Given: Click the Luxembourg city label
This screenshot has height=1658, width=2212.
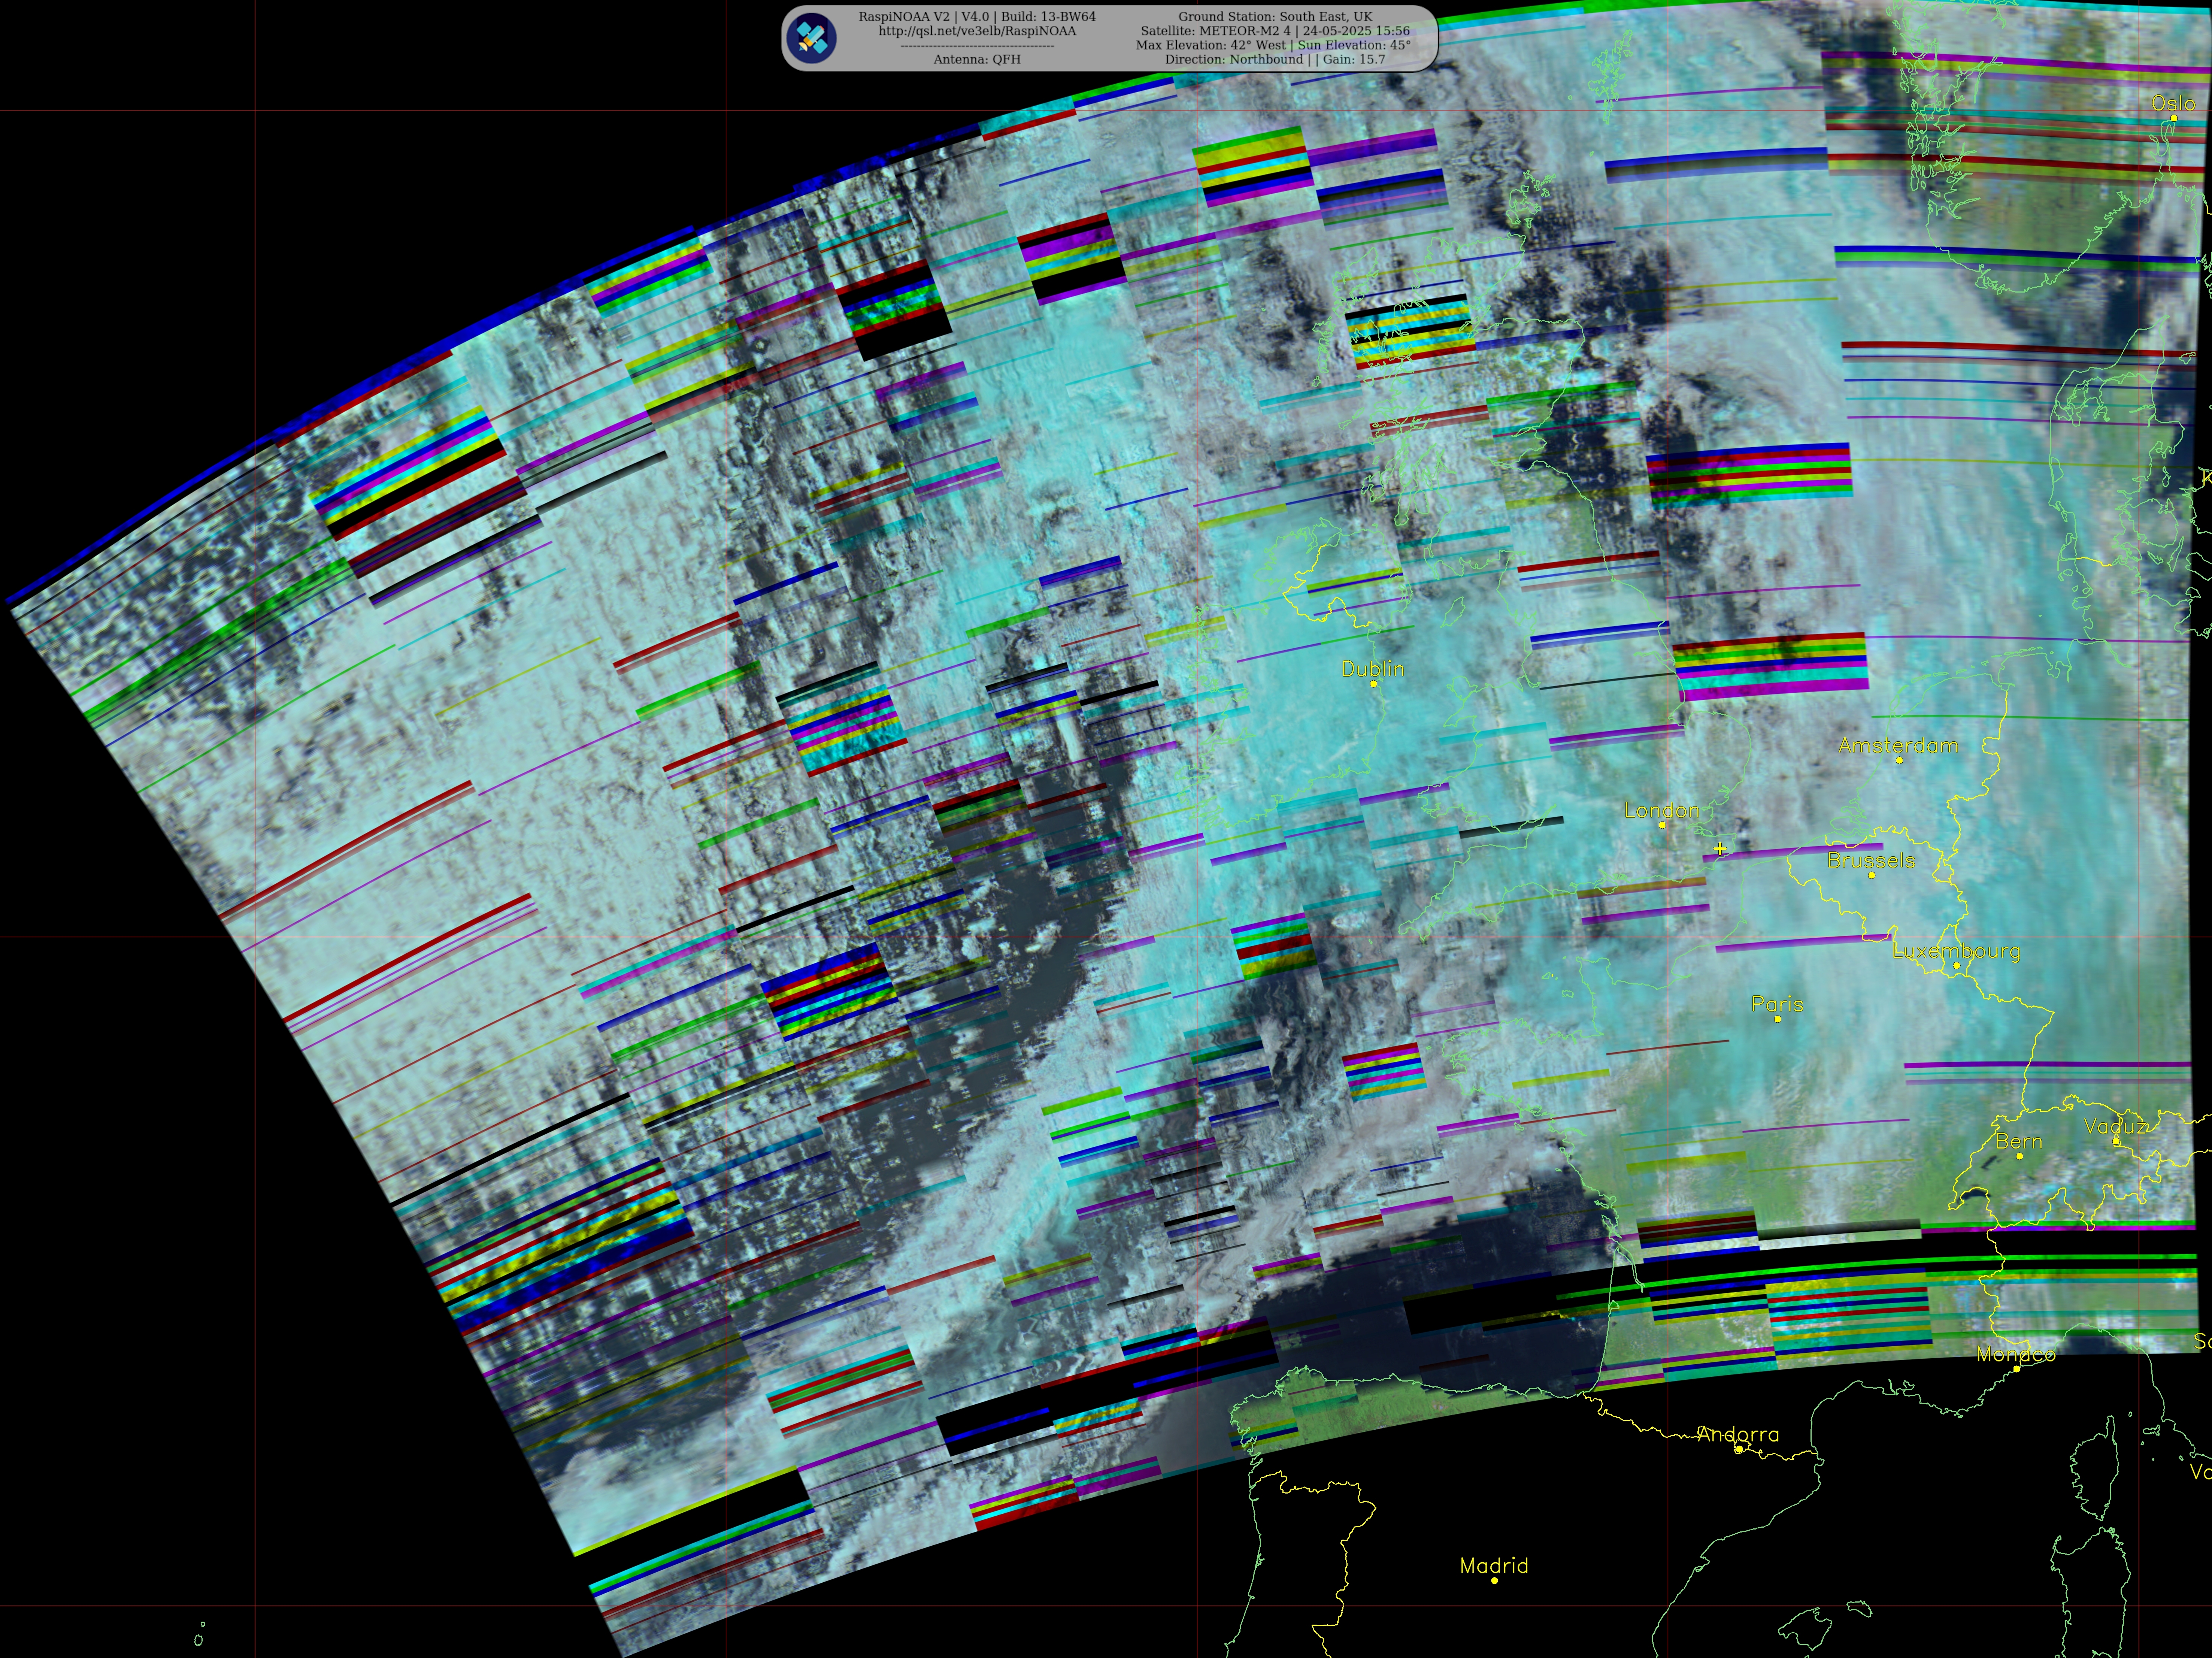Looking at the screenshot, I should [x=1956, y=951].
